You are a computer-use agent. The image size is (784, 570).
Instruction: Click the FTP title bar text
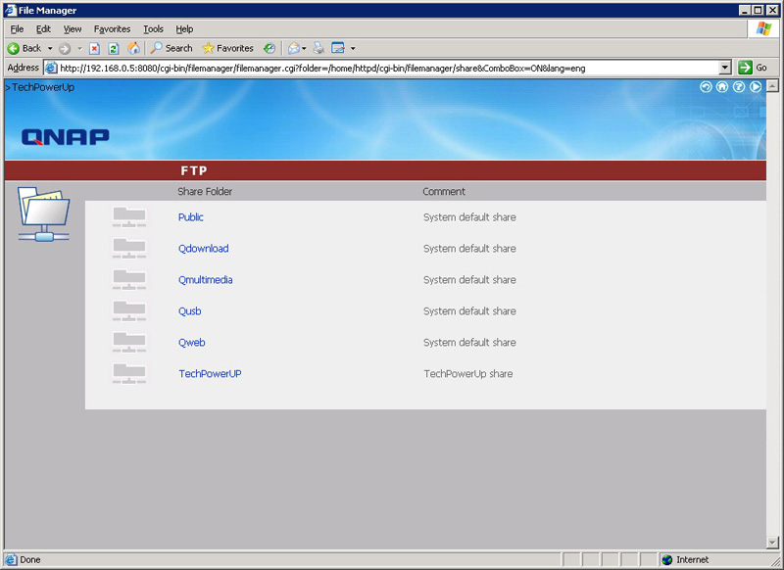[194, 170]
